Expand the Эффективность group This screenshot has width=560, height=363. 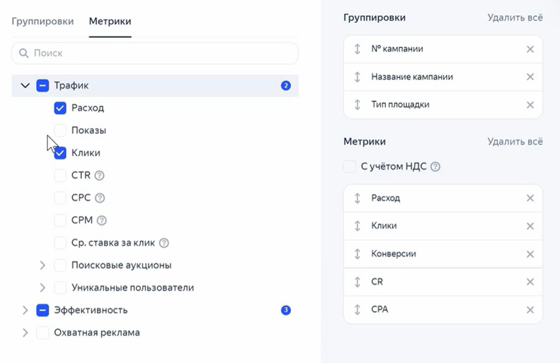(25, 310)
